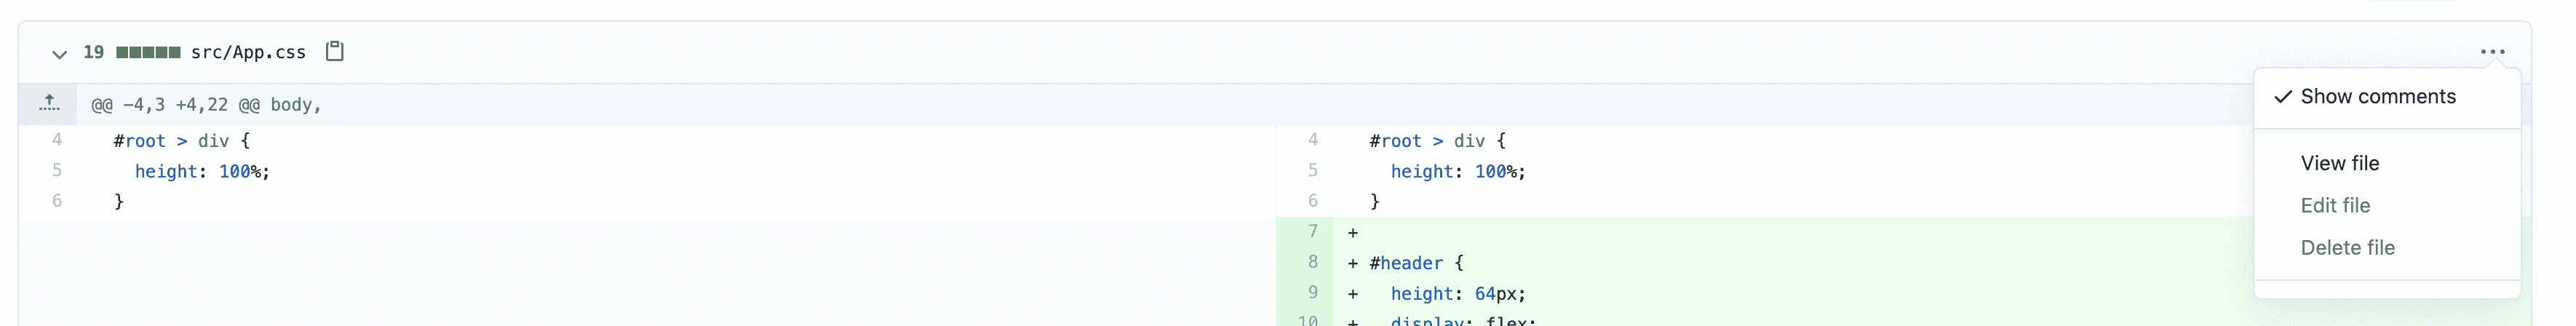Select View file from the menu
Image resolution: width=2576 pixels, height=326 pixels.
2339,163
